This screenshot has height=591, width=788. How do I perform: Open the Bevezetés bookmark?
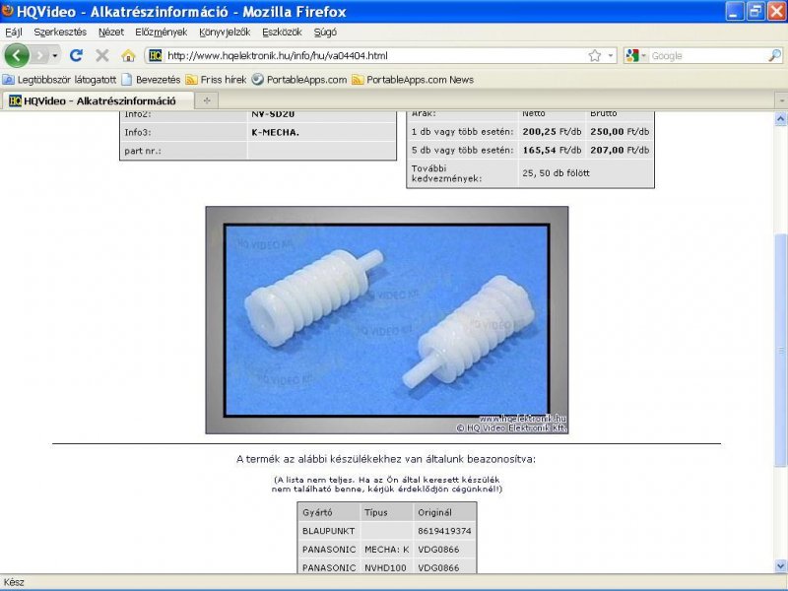[x=152, y=80]
